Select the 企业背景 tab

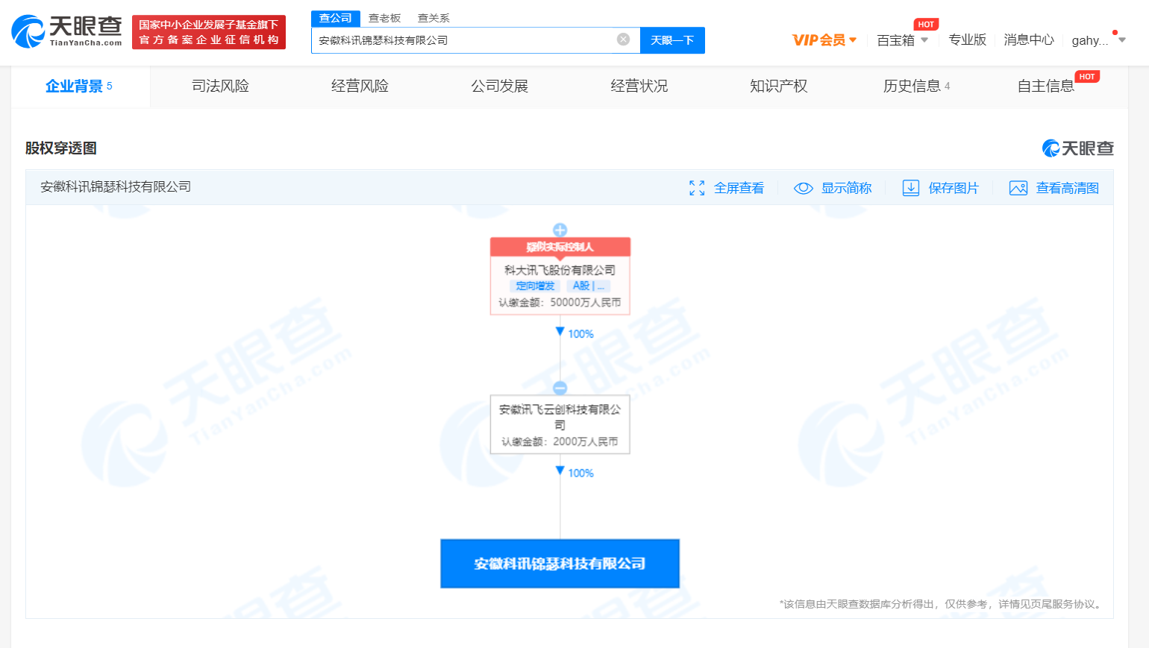(x=80, y=86)
